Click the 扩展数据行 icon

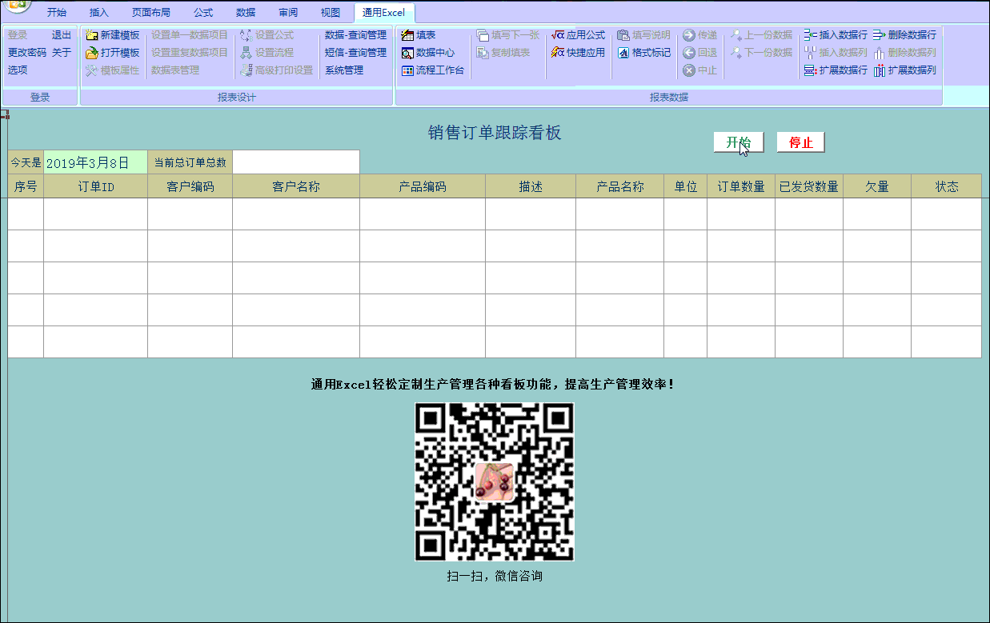click(x=810, y=70)
